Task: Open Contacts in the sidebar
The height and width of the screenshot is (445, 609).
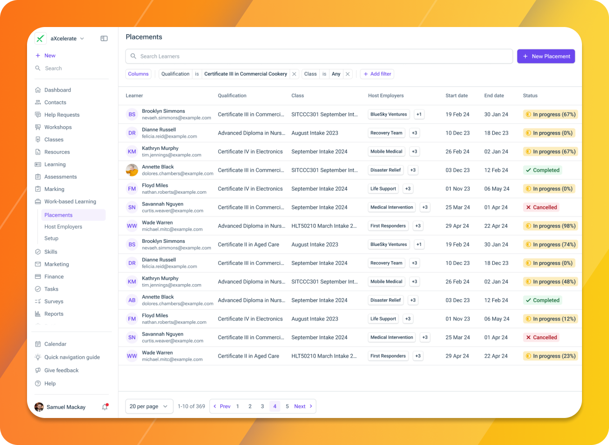Action: [x=55, y=102]
